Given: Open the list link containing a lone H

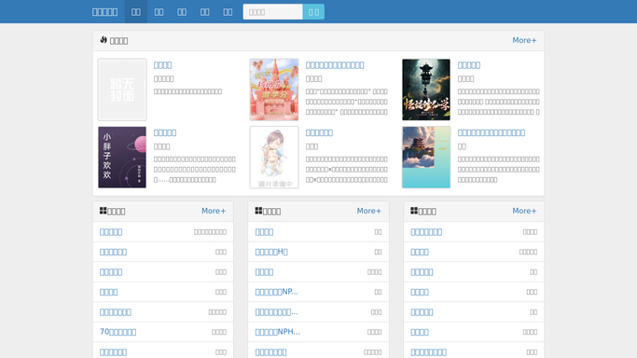Looking at the screenshot, I should coord(271,252).
